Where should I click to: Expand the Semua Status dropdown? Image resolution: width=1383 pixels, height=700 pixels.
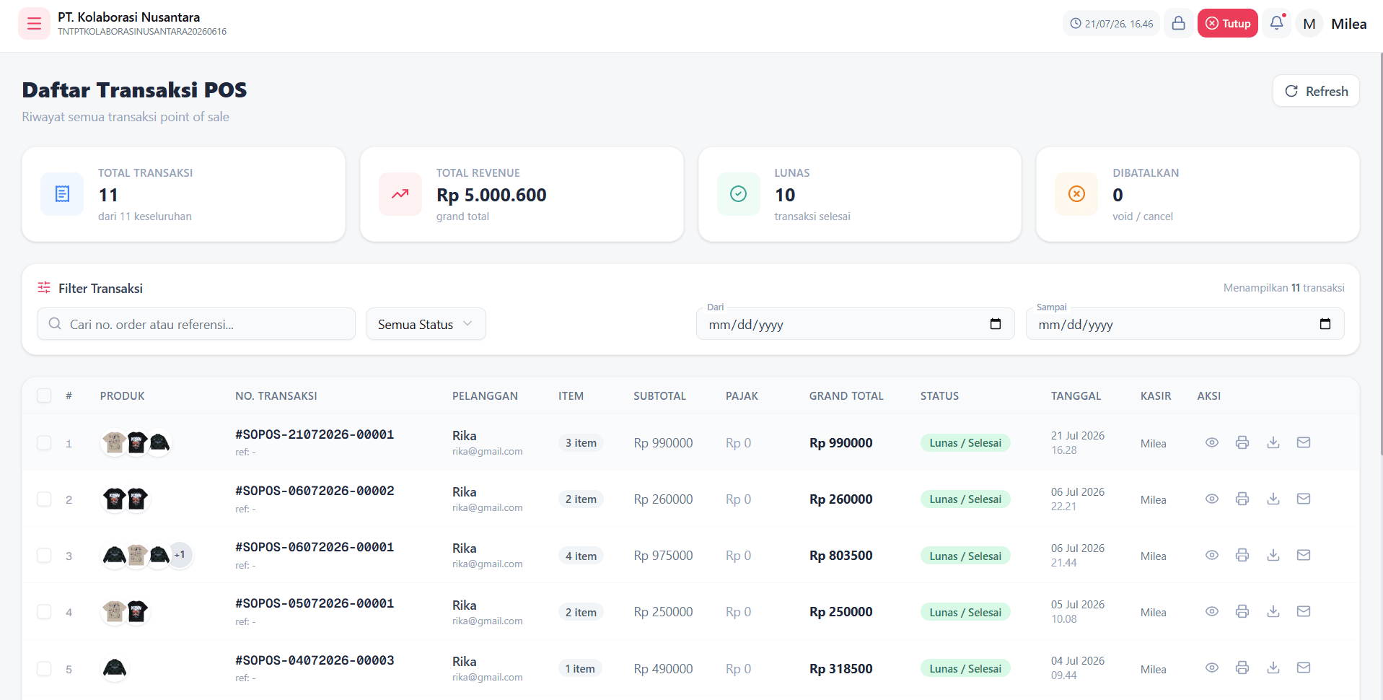[426, 324]
